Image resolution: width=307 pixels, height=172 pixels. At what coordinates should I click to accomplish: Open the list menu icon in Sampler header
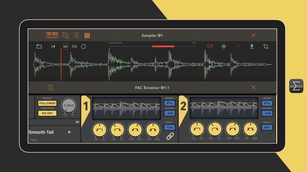point(76,35)
